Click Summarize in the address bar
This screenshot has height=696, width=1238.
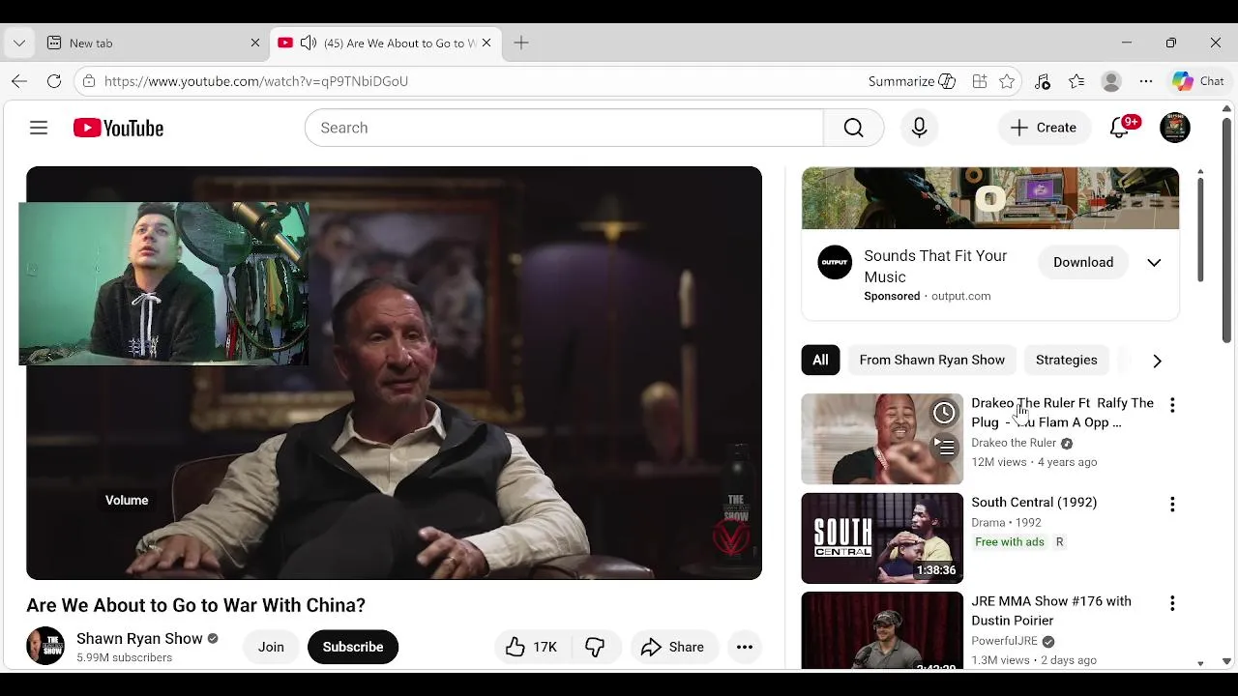[x=911, y=81]
